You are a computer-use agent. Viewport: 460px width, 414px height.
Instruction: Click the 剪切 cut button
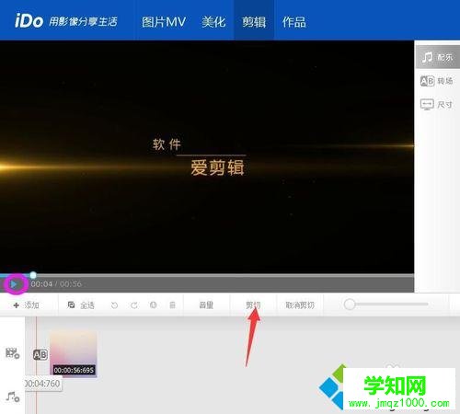click(x=253, y=305)
